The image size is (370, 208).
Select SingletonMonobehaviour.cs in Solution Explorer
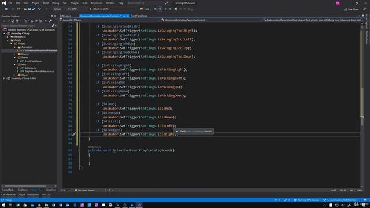(39, 72)
